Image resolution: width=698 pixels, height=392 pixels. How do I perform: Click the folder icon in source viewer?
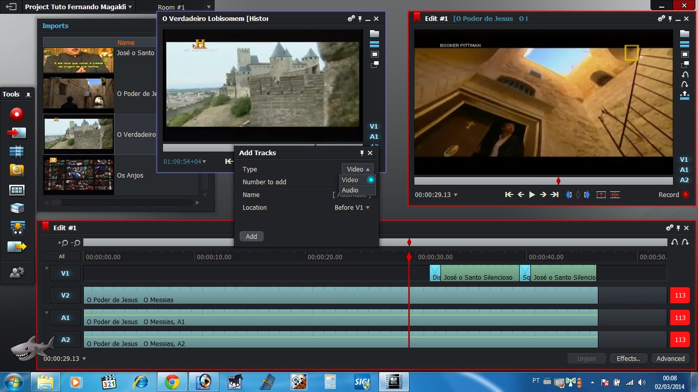click(375, 34)
